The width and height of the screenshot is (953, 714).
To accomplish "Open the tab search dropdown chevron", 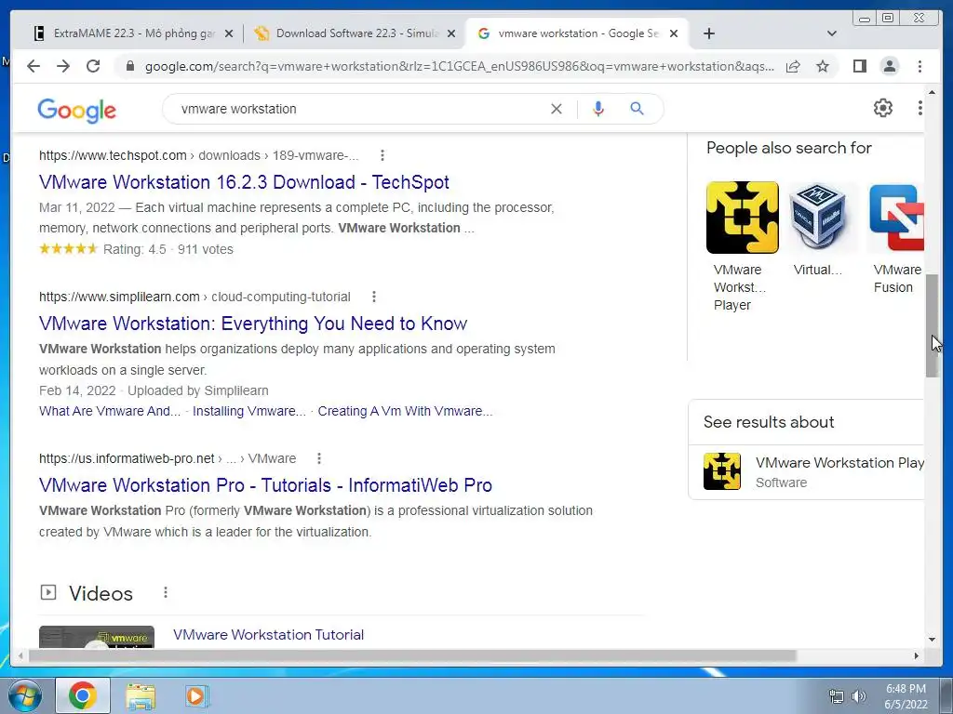I will 832,33.
